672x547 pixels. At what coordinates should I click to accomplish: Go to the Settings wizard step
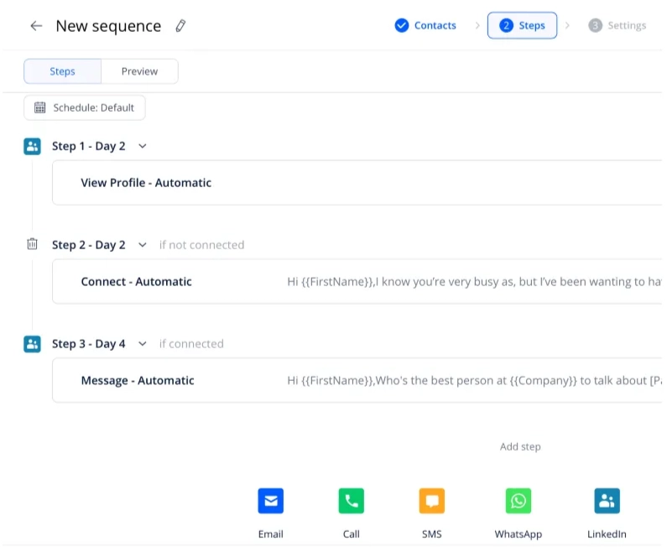click(617, 26)
